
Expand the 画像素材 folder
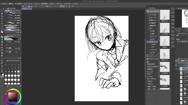point(149,26)
